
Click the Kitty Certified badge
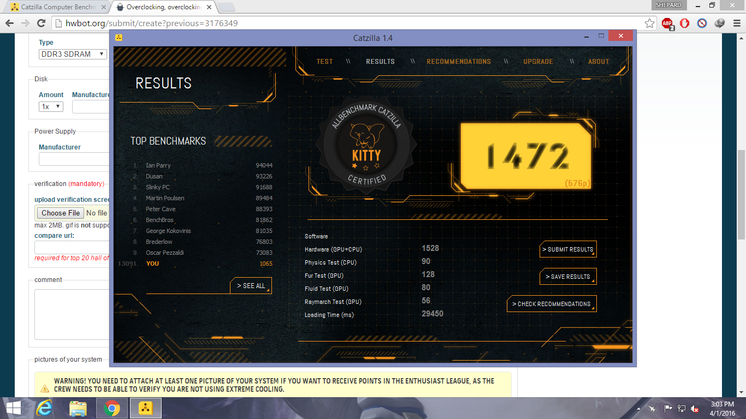click(x=366, y=145)
